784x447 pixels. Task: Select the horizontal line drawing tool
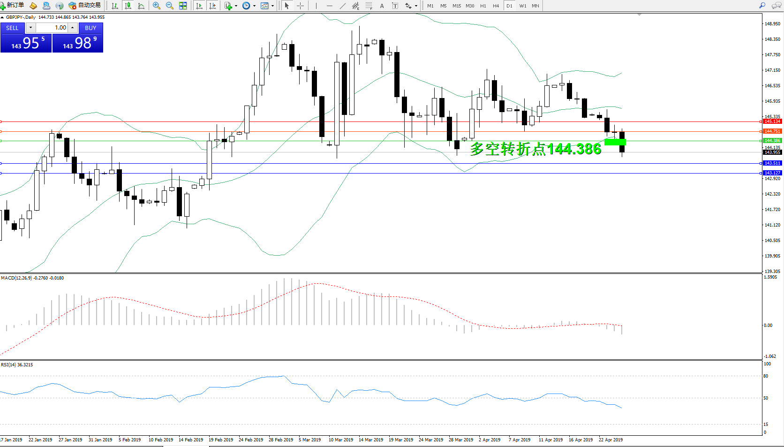(x=330, y=6)
